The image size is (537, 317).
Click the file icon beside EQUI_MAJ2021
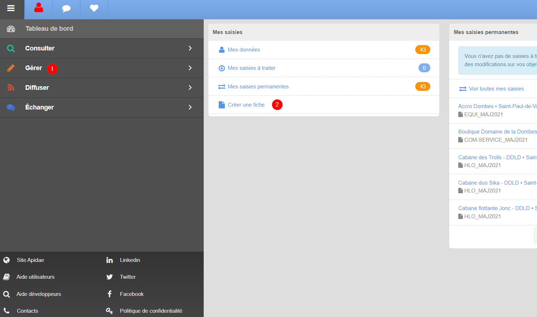tap(461, 114)
